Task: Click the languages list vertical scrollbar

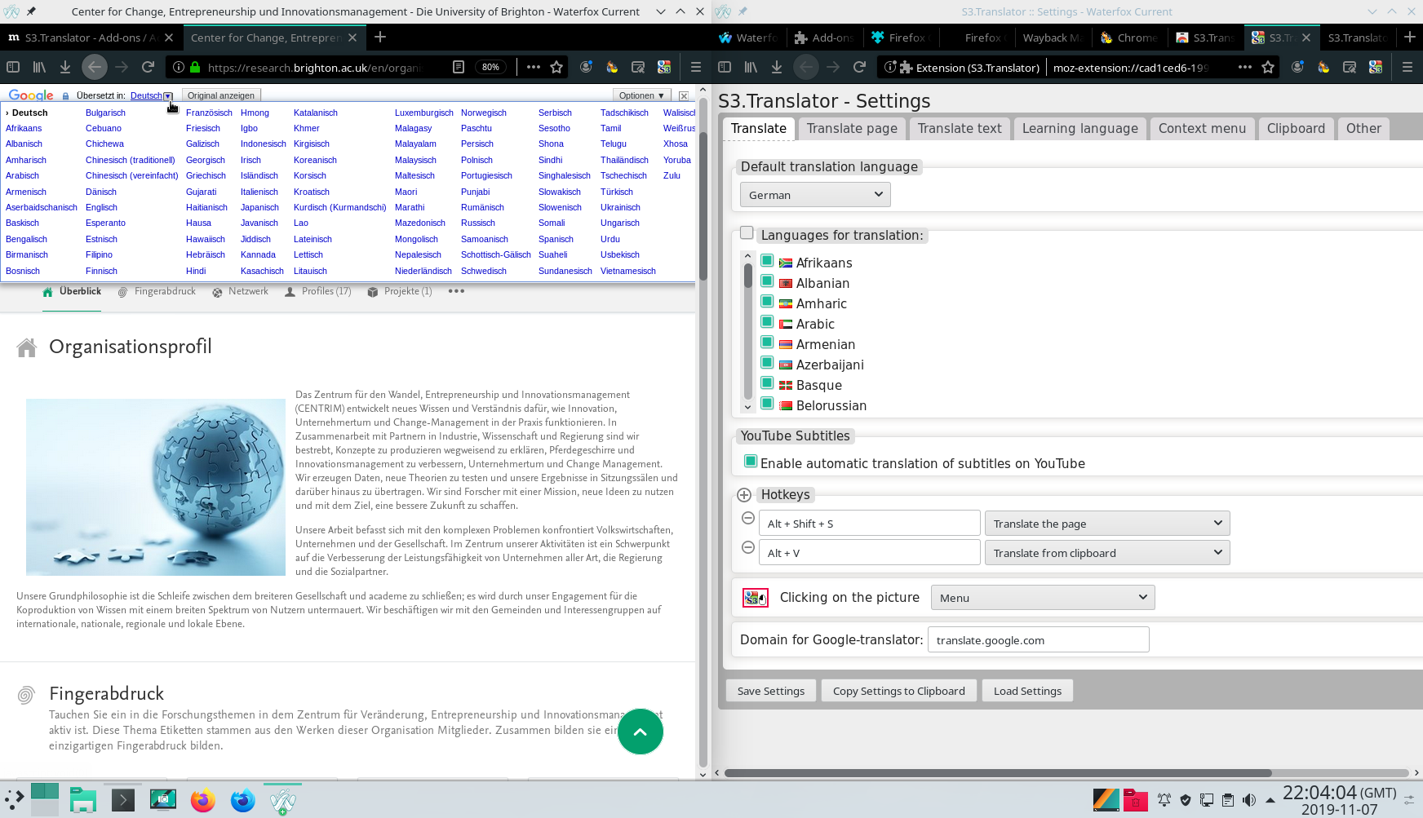Action: click(x=747, y=332)
